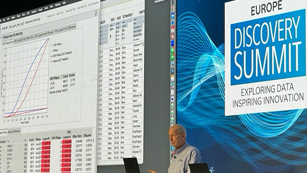This screenshot has height=173, width=307.
Task: Click Window Tools in the toolbar
Action: pyautogui.click(x=51, y=15)
